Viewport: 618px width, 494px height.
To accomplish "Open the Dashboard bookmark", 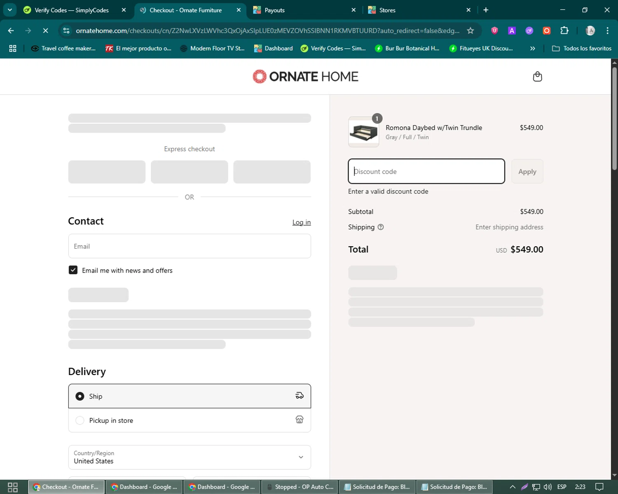I will click(274, 49).
